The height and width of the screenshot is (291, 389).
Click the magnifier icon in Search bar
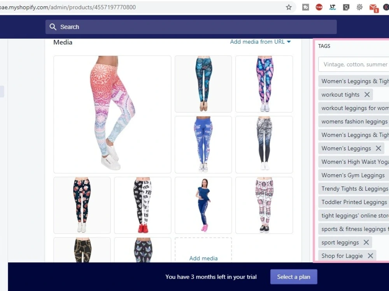(53, 27)
